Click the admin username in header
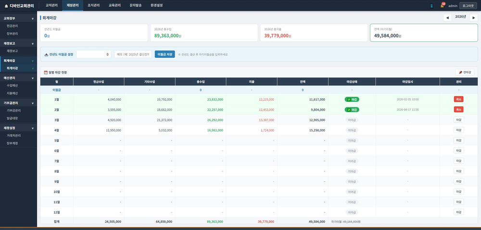 tap(453, 6)
